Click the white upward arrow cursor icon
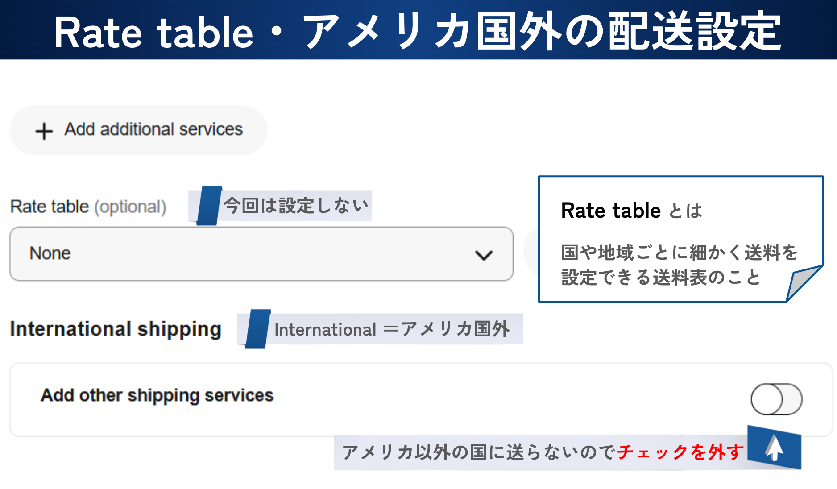Image resolution: width=837 pixels, height=489 pixels. click(x=775, y=448)
